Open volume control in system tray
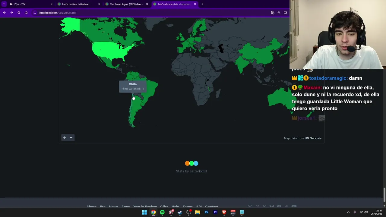Image resolution: width=386 pixels, height=217 pixels. [366, 212]
